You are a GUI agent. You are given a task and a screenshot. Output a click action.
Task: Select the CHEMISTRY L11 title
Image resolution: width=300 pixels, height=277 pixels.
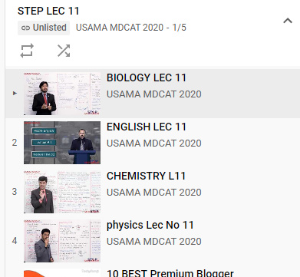point(146,176)
